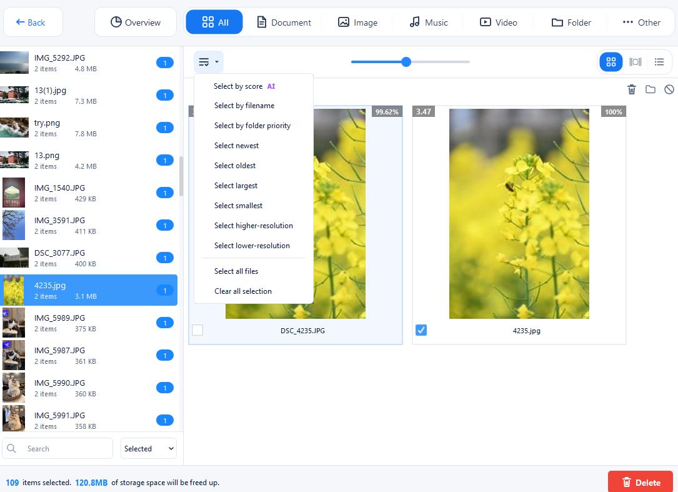Choose Select by folder priority
This screenshot has height=492, width=678.
point(253,126)
